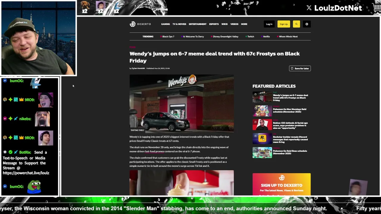Click the screaming face emote by nikebes
Viewport: 381px width, 214px height.
click(x=42, y=119)
